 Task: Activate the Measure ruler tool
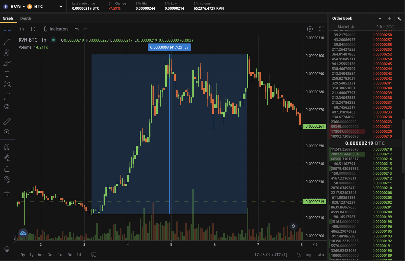coord(7,121)
